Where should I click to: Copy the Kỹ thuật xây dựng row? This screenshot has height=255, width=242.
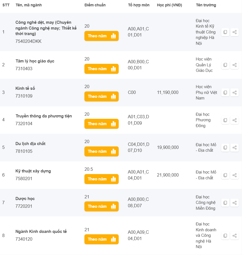pyautogui.click(x=225, y=175)
